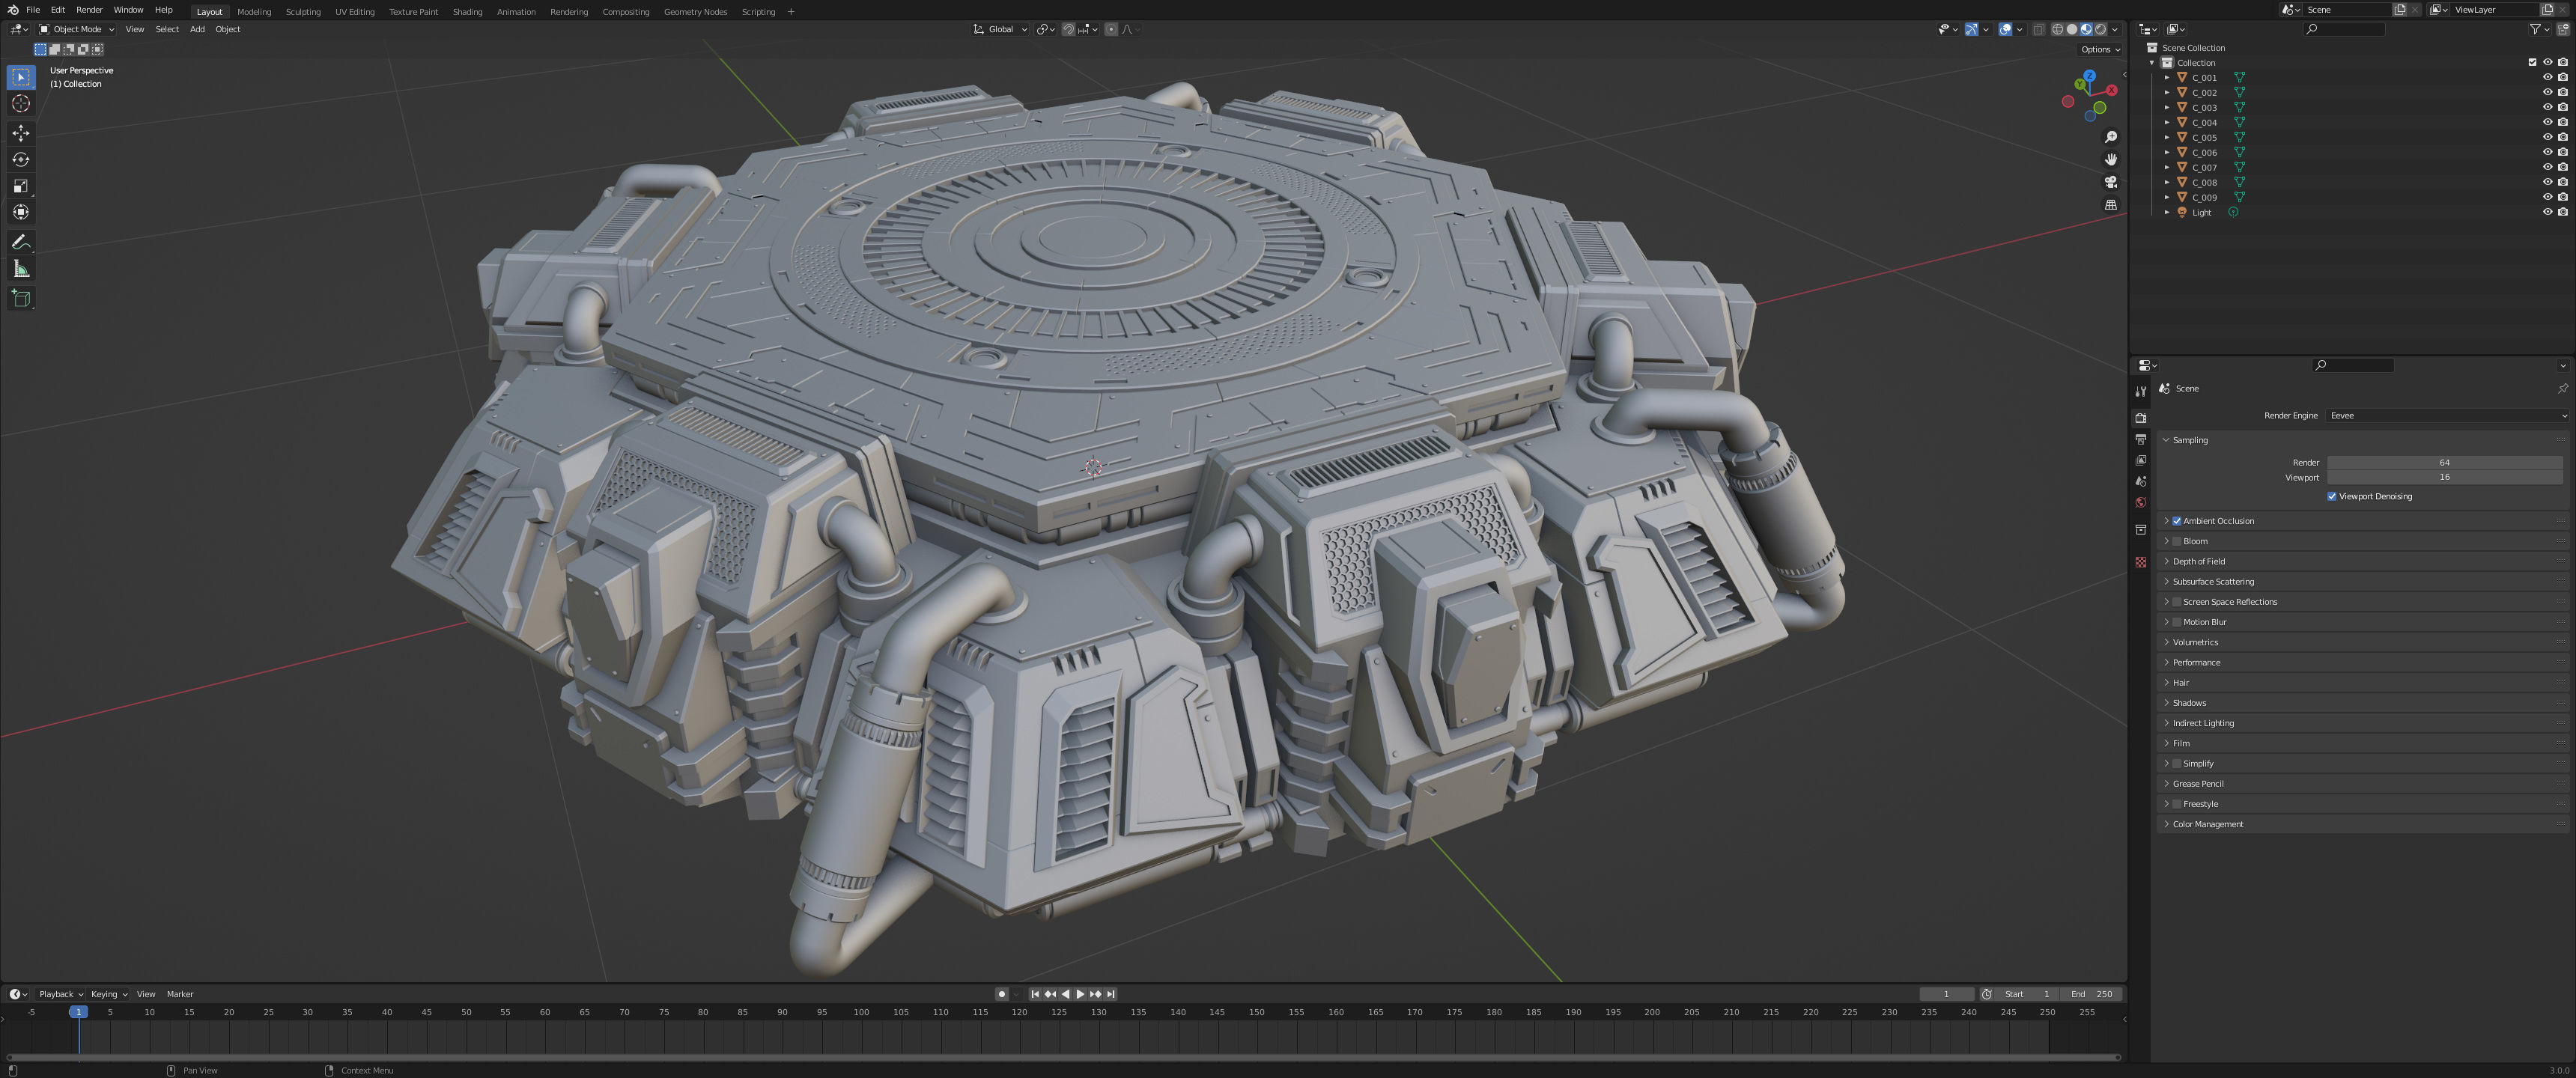Select the Scale tool
Image resolution: width=2576 pixels, height=1078 pixels.
pos(21,186)
